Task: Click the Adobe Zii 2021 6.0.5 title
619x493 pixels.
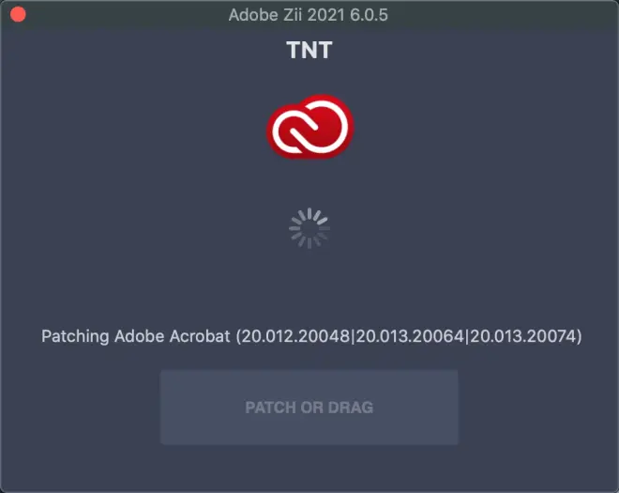Action: tap(308, 15)
